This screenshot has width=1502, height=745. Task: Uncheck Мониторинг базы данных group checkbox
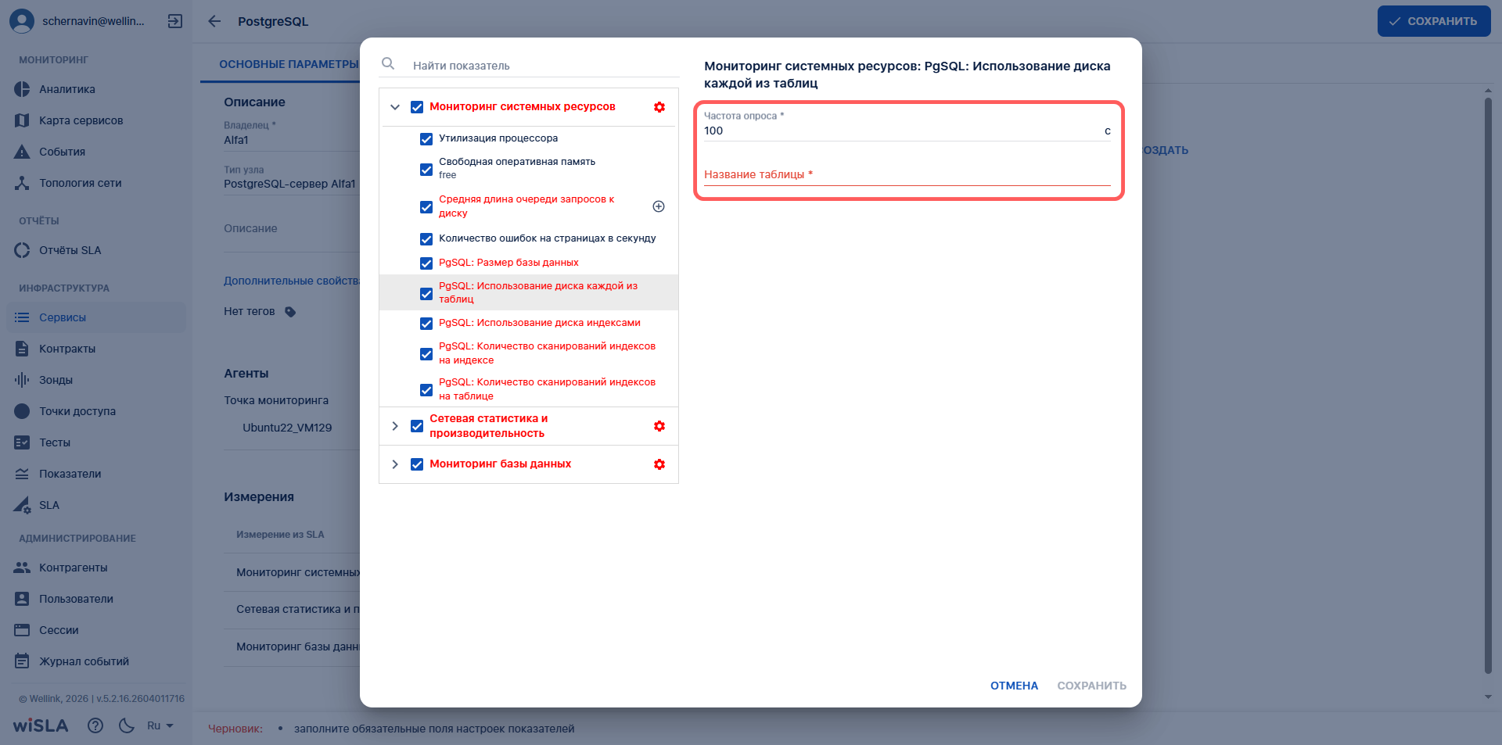pos(417,464)
